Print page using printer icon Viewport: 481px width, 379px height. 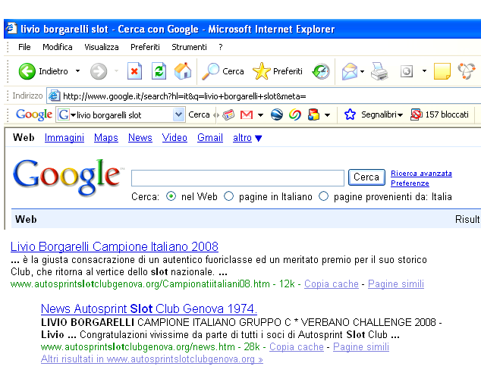click(379, 71)
